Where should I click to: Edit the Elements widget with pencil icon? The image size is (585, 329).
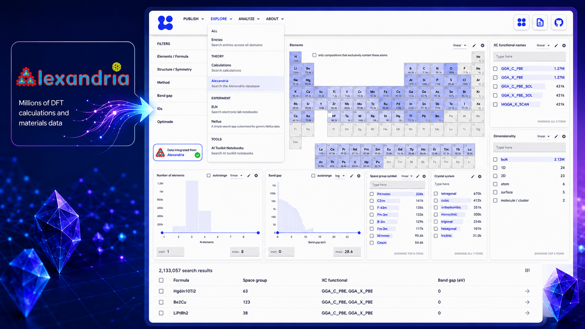pyautogui.click(x=474, y=45)
